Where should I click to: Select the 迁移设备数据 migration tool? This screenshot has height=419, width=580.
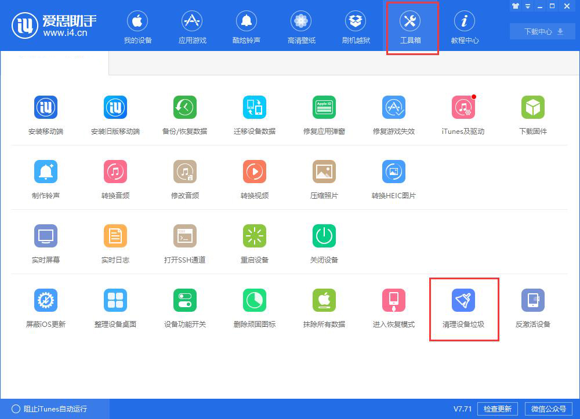click(x=254, y=114)
